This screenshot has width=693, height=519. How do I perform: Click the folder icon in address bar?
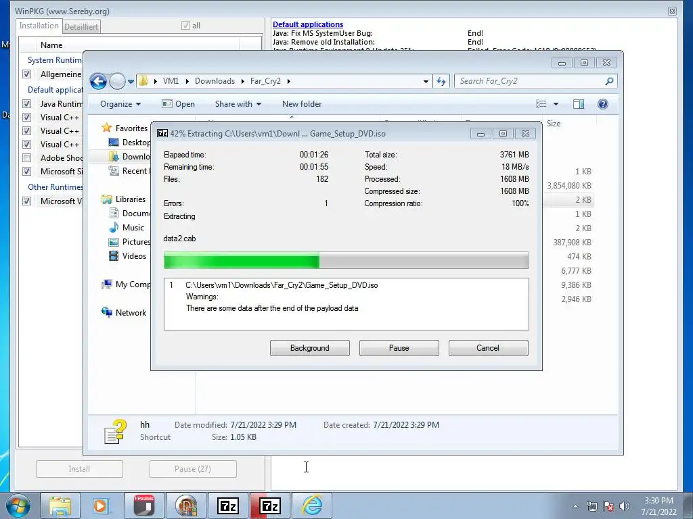(143, 81)
